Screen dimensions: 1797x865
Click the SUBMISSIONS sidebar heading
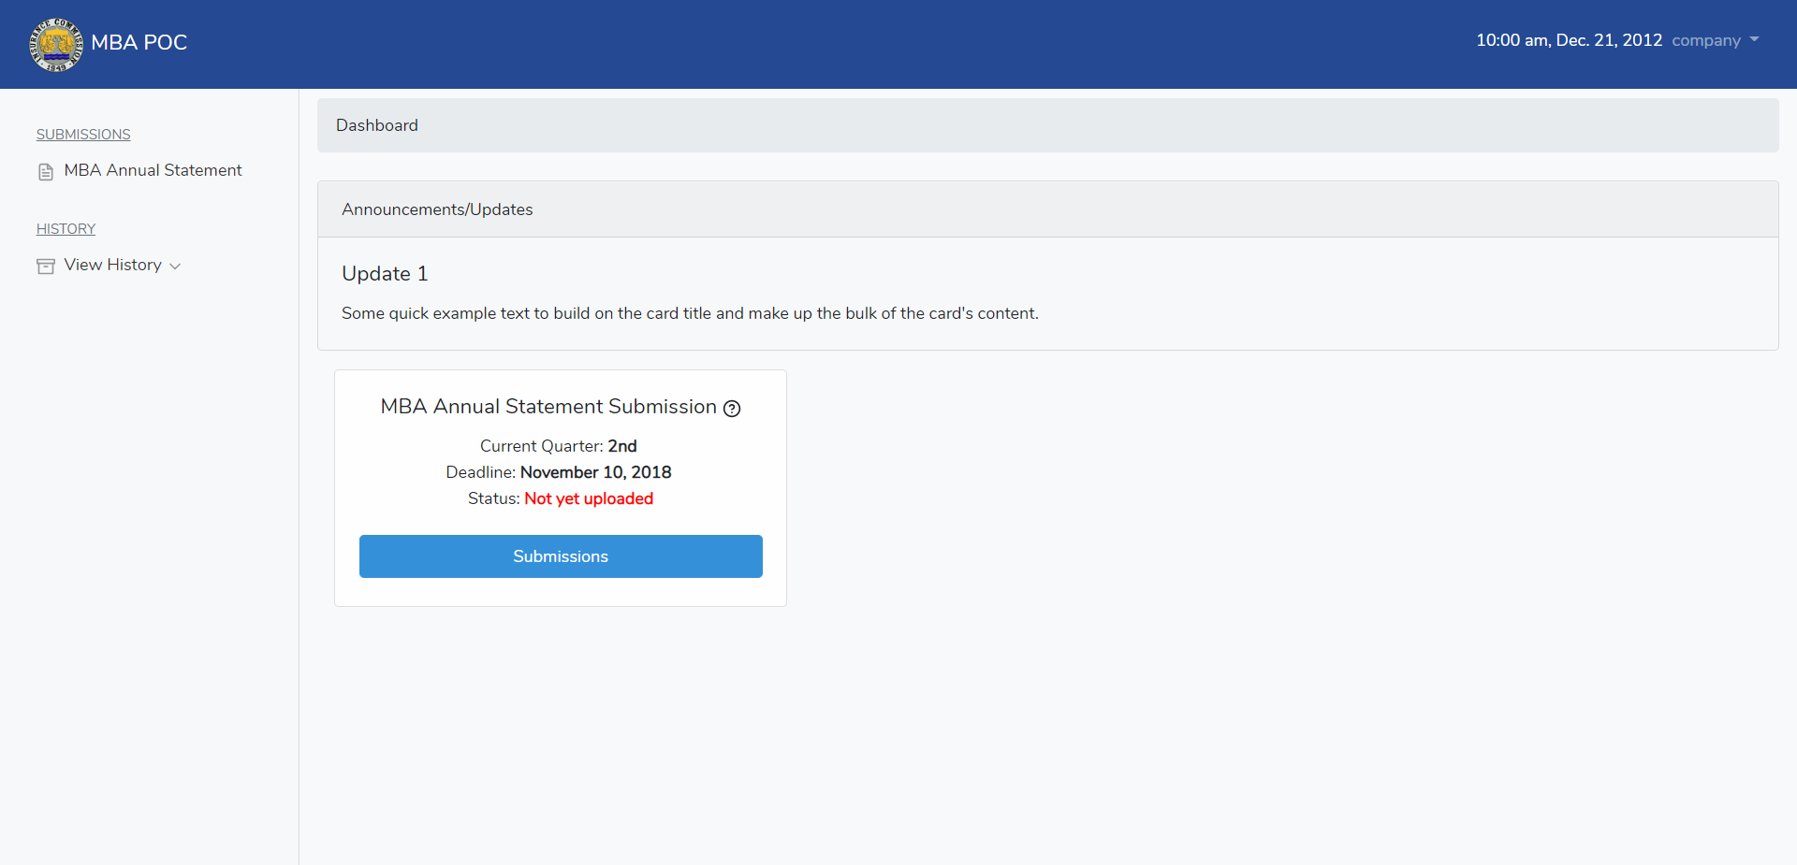(x=83, y=135)
